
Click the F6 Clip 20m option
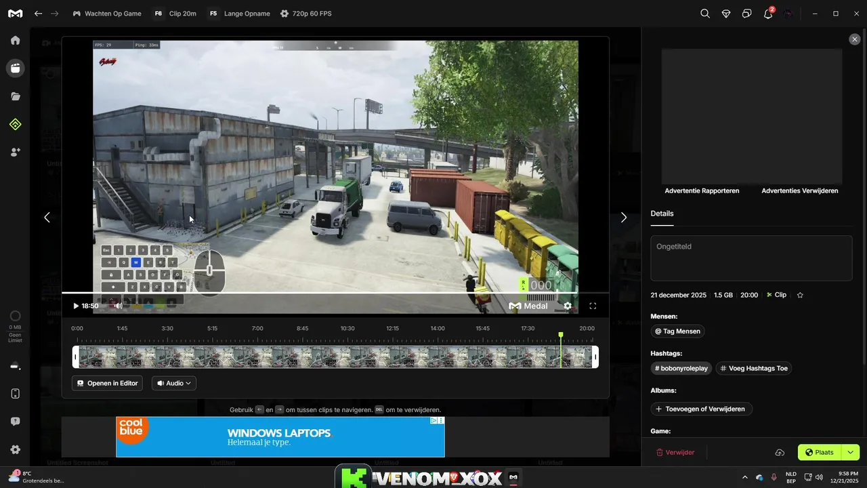tap(175, 14)
